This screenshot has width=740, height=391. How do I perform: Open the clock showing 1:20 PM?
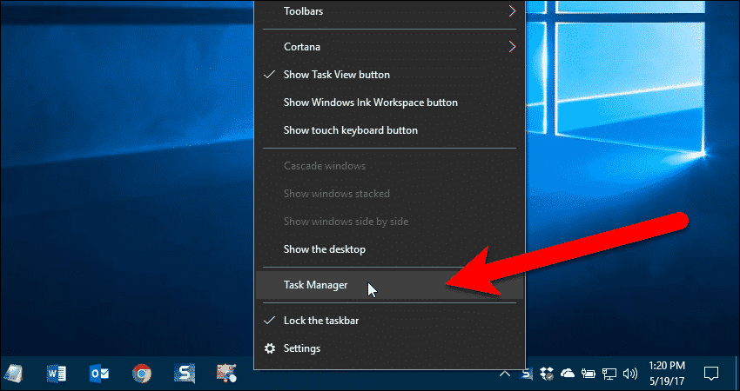tap(666, 374)
